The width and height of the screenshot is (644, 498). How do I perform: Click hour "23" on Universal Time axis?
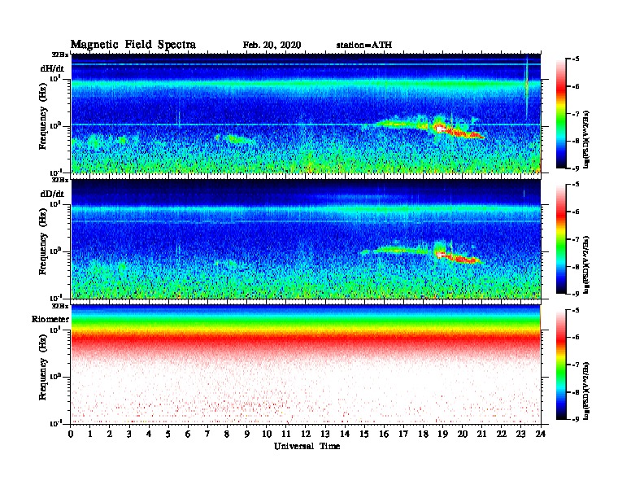coord(520,434)
